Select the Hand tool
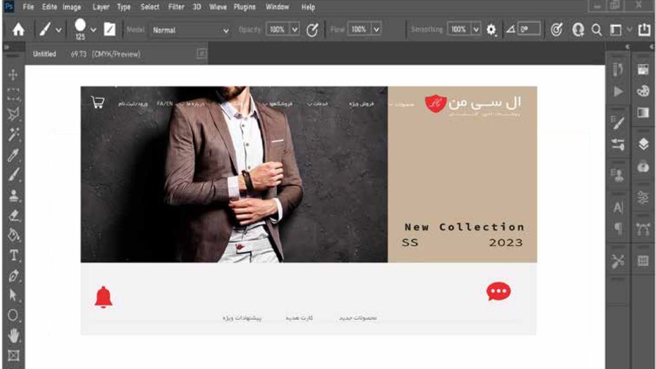Screen dimensions: 656x369 13,336
